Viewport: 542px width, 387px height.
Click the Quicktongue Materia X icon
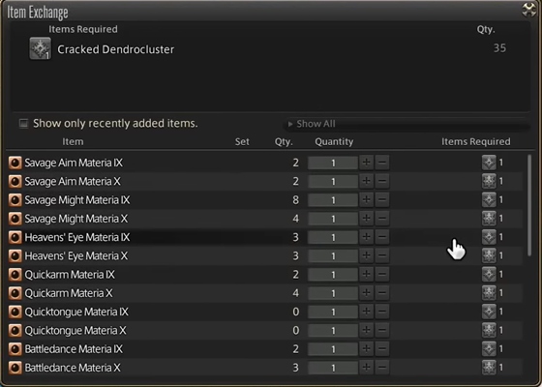[15, 330]
